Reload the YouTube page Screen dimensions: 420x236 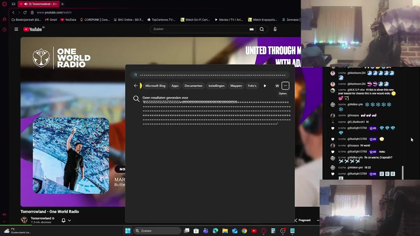pyautogui.click(x=25, y=12)
